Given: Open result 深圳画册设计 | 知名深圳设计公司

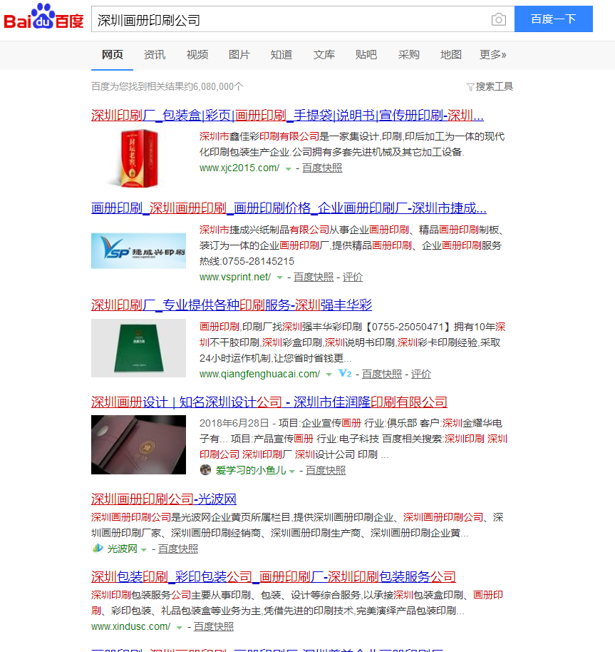Looking at the screenshot, I should click(269, 402).
